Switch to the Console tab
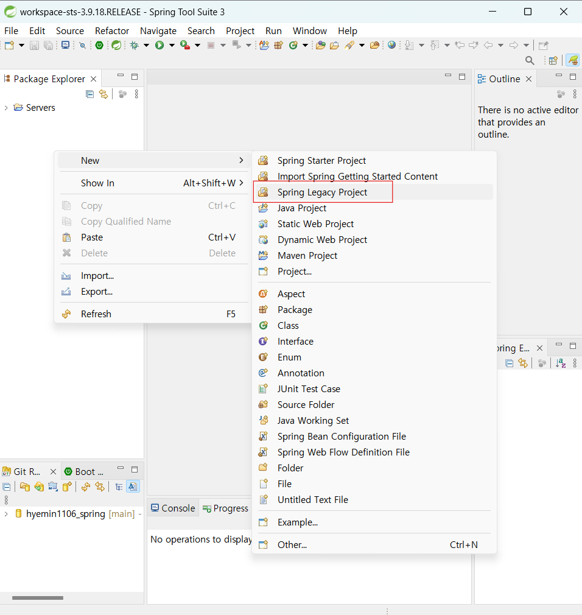 (x=173, y=508)
